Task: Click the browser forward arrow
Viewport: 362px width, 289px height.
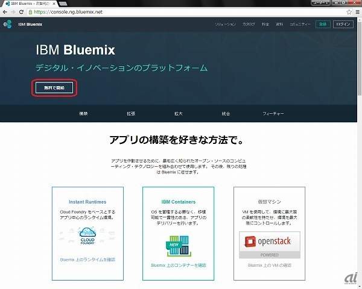Action: 13,12
